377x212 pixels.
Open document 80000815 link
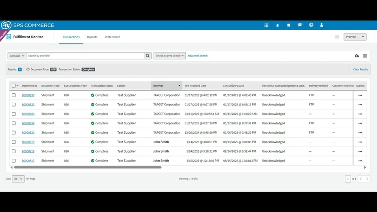coord(28,142)
